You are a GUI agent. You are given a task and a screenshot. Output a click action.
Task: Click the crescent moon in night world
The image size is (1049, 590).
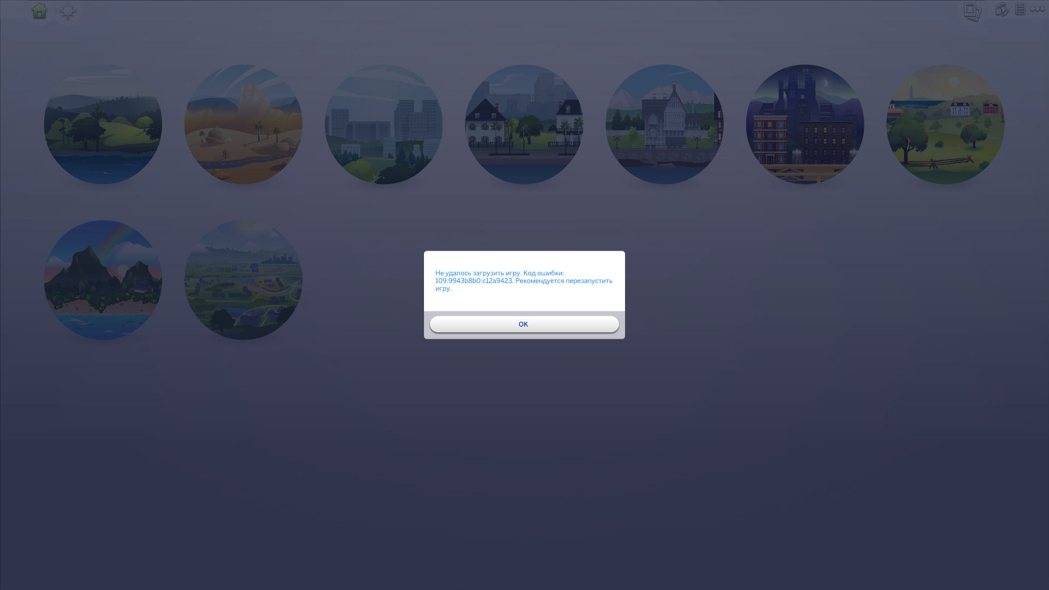point(826,84)
